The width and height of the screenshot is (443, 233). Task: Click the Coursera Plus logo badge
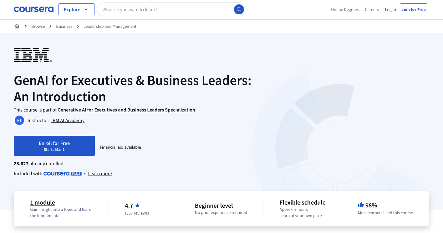(x=62, y=173)
